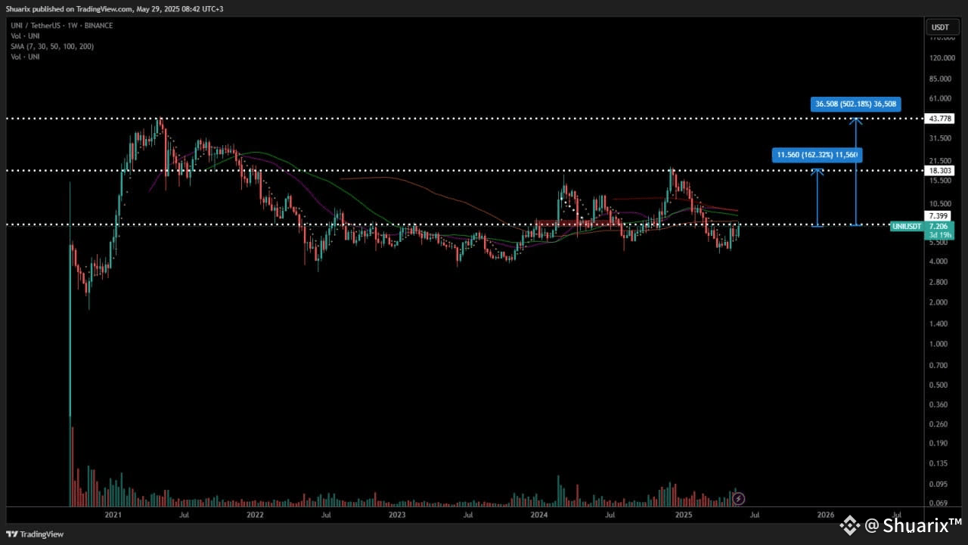Click 2021 on the time axis
Image resolution: width=968 pixels, height=545 pixels.
(113, 516)
